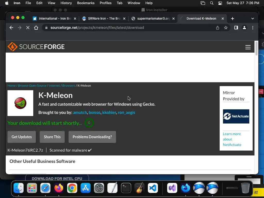Click the Share This button
This screenshot has height=198, width=264.
pos(52,137)
